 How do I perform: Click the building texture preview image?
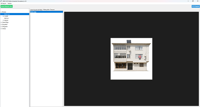(131, 59)
